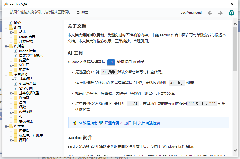
Task: Expand 内置库 under 库指南
Action: [11, 61]
